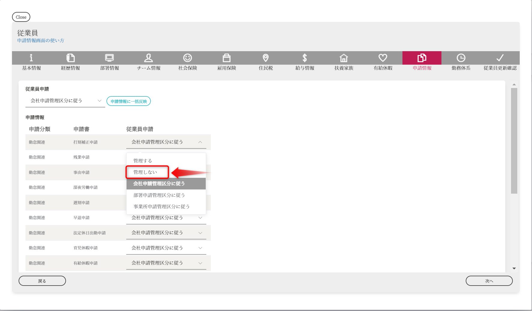Select the チーム情報 person icon

point(148,58)
